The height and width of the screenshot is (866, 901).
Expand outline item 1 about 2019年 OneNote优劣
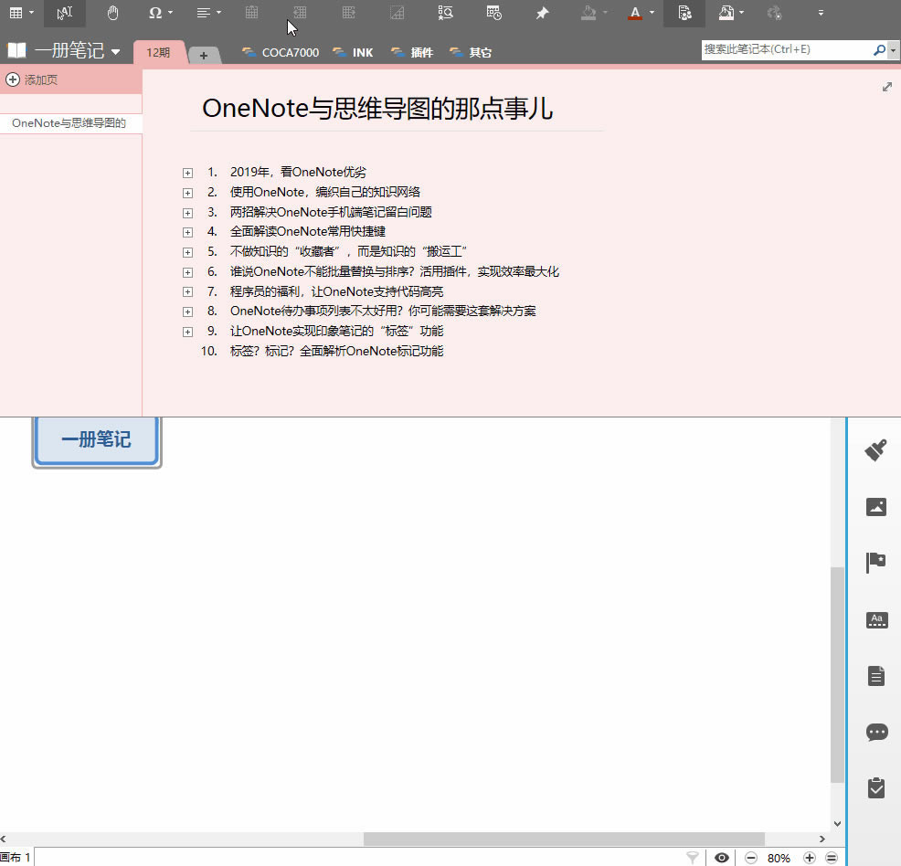187,173
